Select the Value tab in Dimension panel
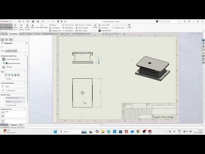 [3, 51]
